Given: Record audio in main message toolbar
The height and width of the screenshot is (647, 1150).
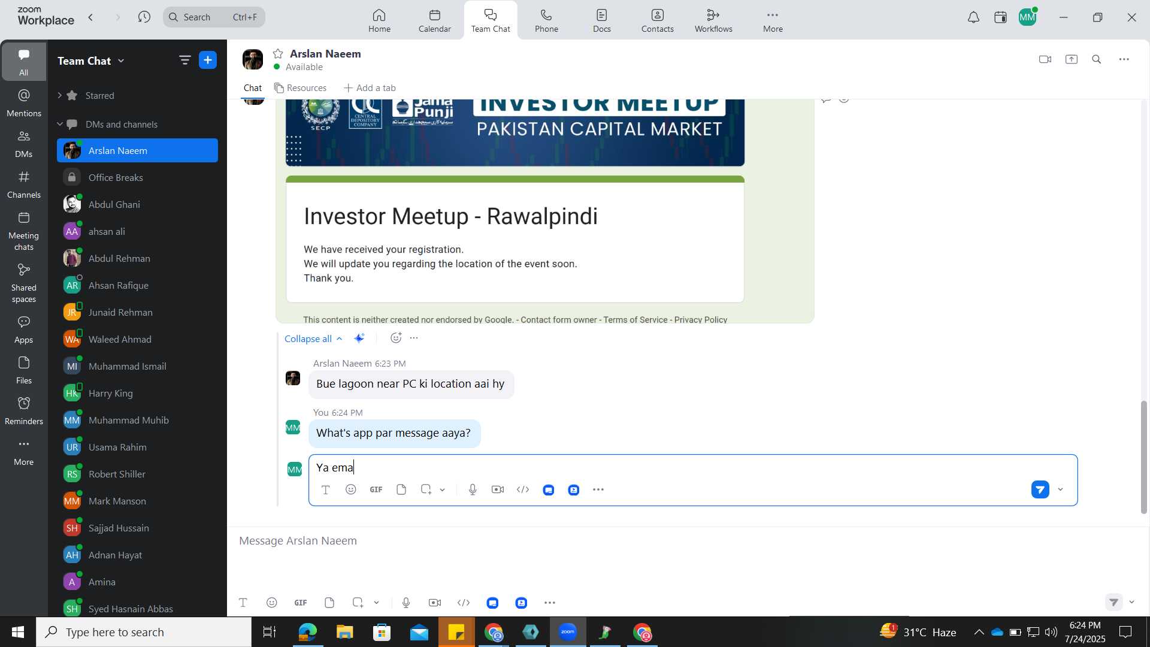Looking at the screenshot, I should point(406,603).
